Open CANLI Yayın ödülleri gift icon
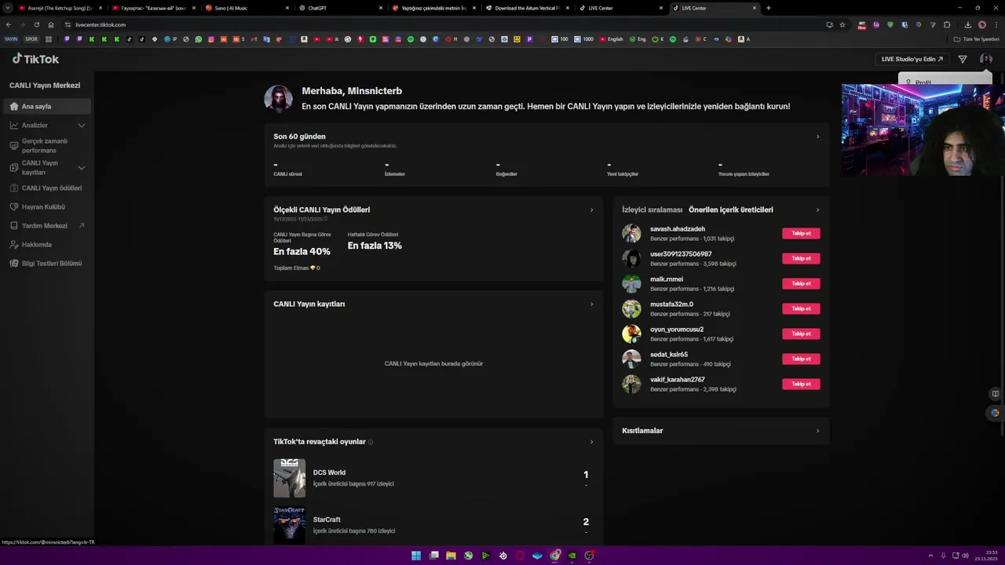The width and height of the screenshot is (1005, 565). (14, 188)
